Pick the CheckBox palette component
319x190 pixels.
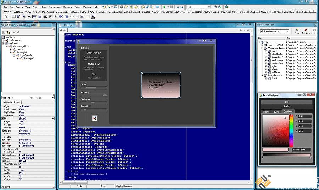(50, 16)
